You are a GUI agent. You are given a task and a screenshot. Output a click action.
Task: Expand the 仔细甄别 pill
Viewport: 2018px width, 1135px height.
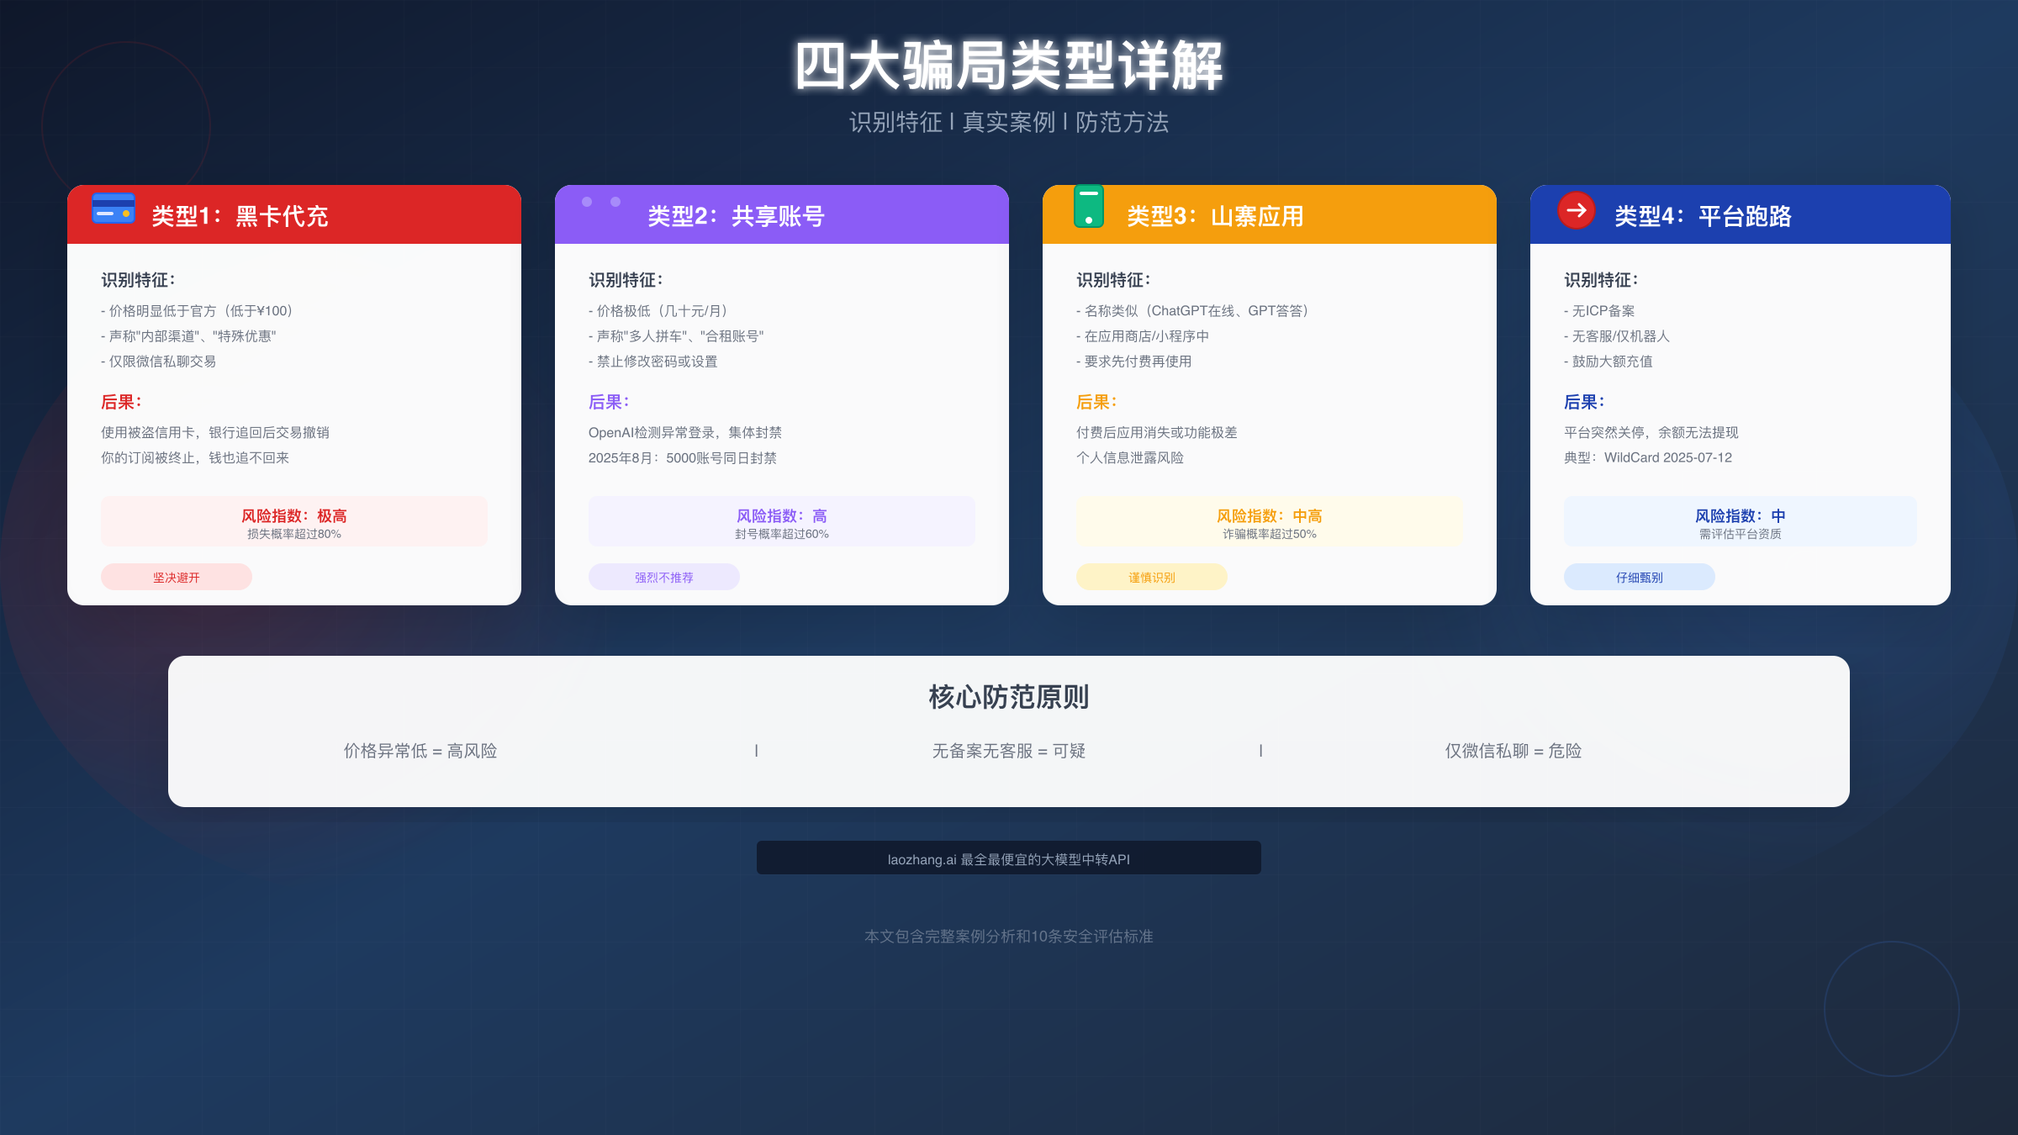1639,577
